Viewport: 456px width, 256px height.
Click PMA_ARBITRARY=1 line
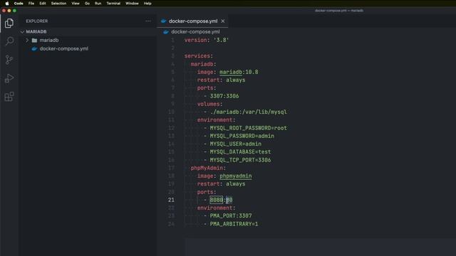234,224
